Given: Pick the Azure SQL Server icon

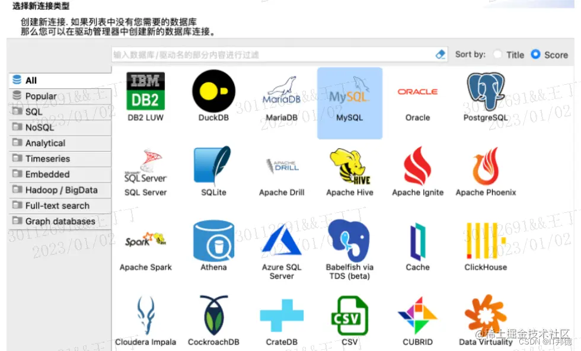Looking at the screenshot, I should (x=282, y=240).
